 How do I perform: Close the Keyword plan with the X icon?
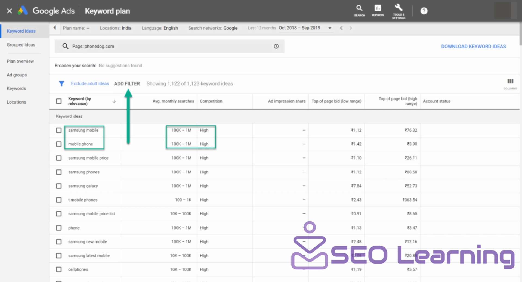pyautogui.click(x=10, y=11)
